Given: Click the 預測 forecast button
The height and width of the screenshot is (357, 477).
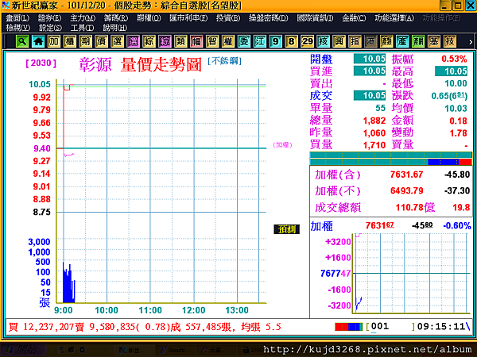Looking at the screenshot, I should tap(286, 229).
